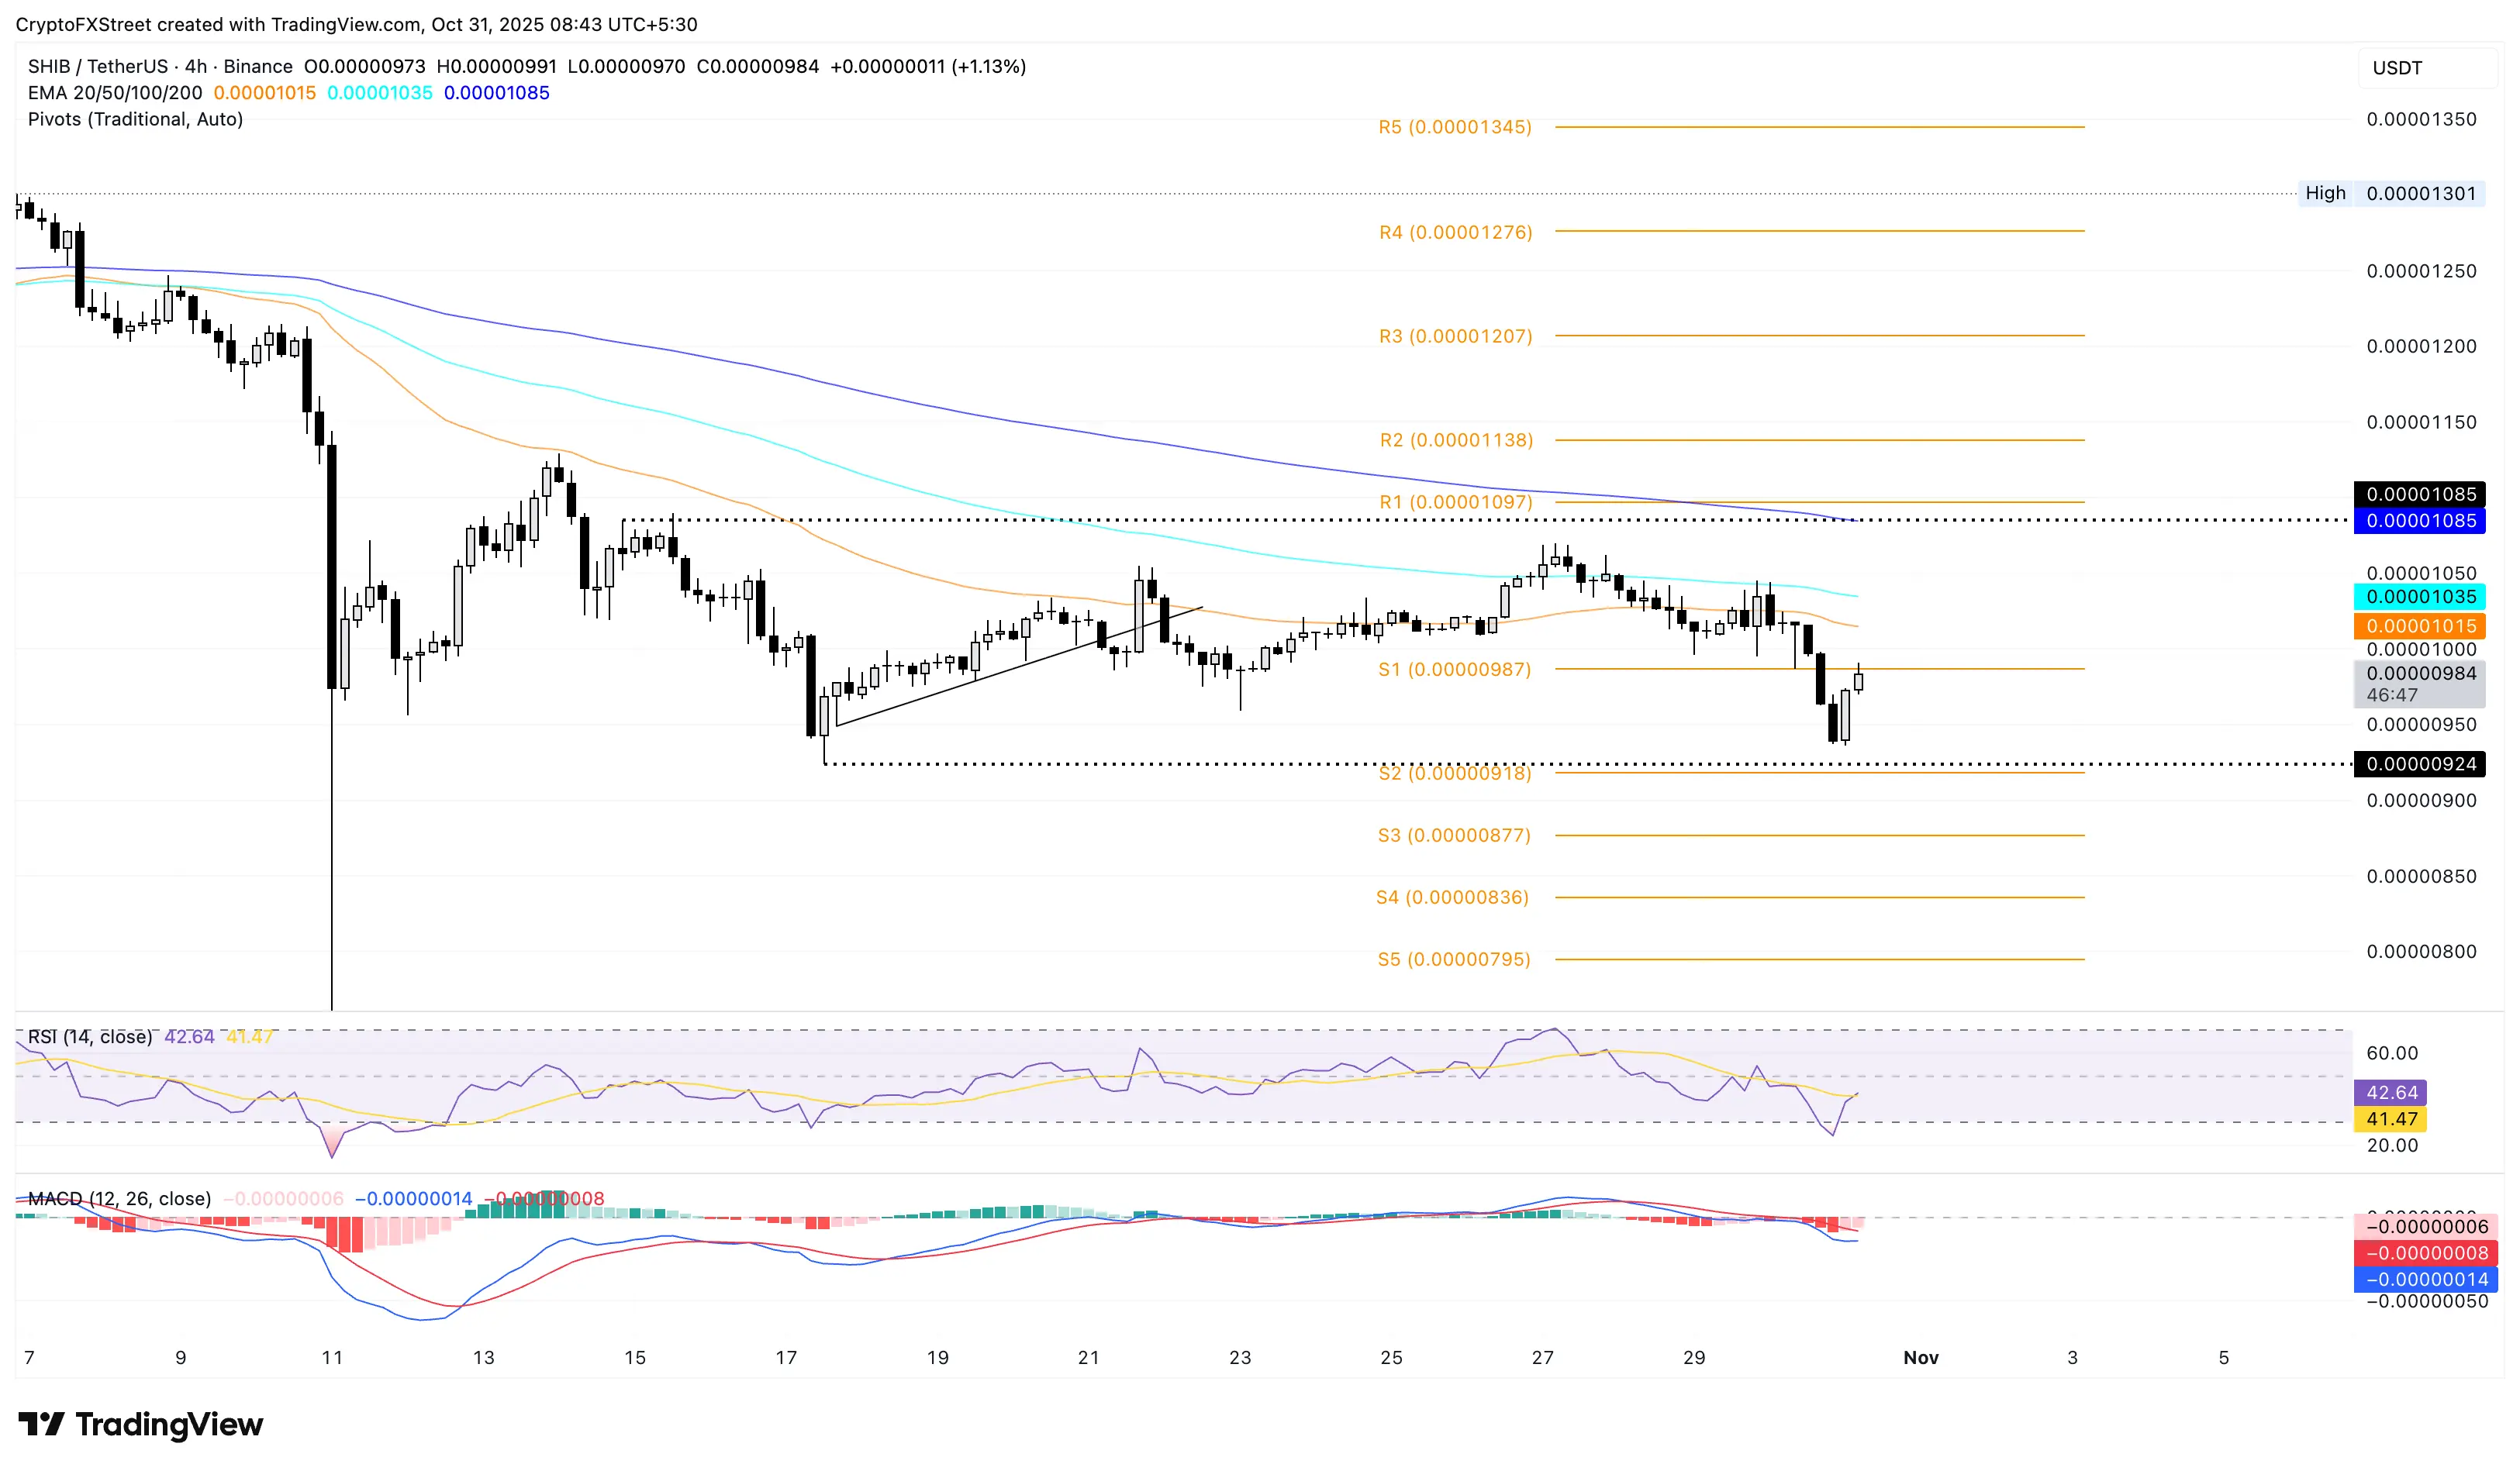Click the Binance exchange label

pos(260,66)
